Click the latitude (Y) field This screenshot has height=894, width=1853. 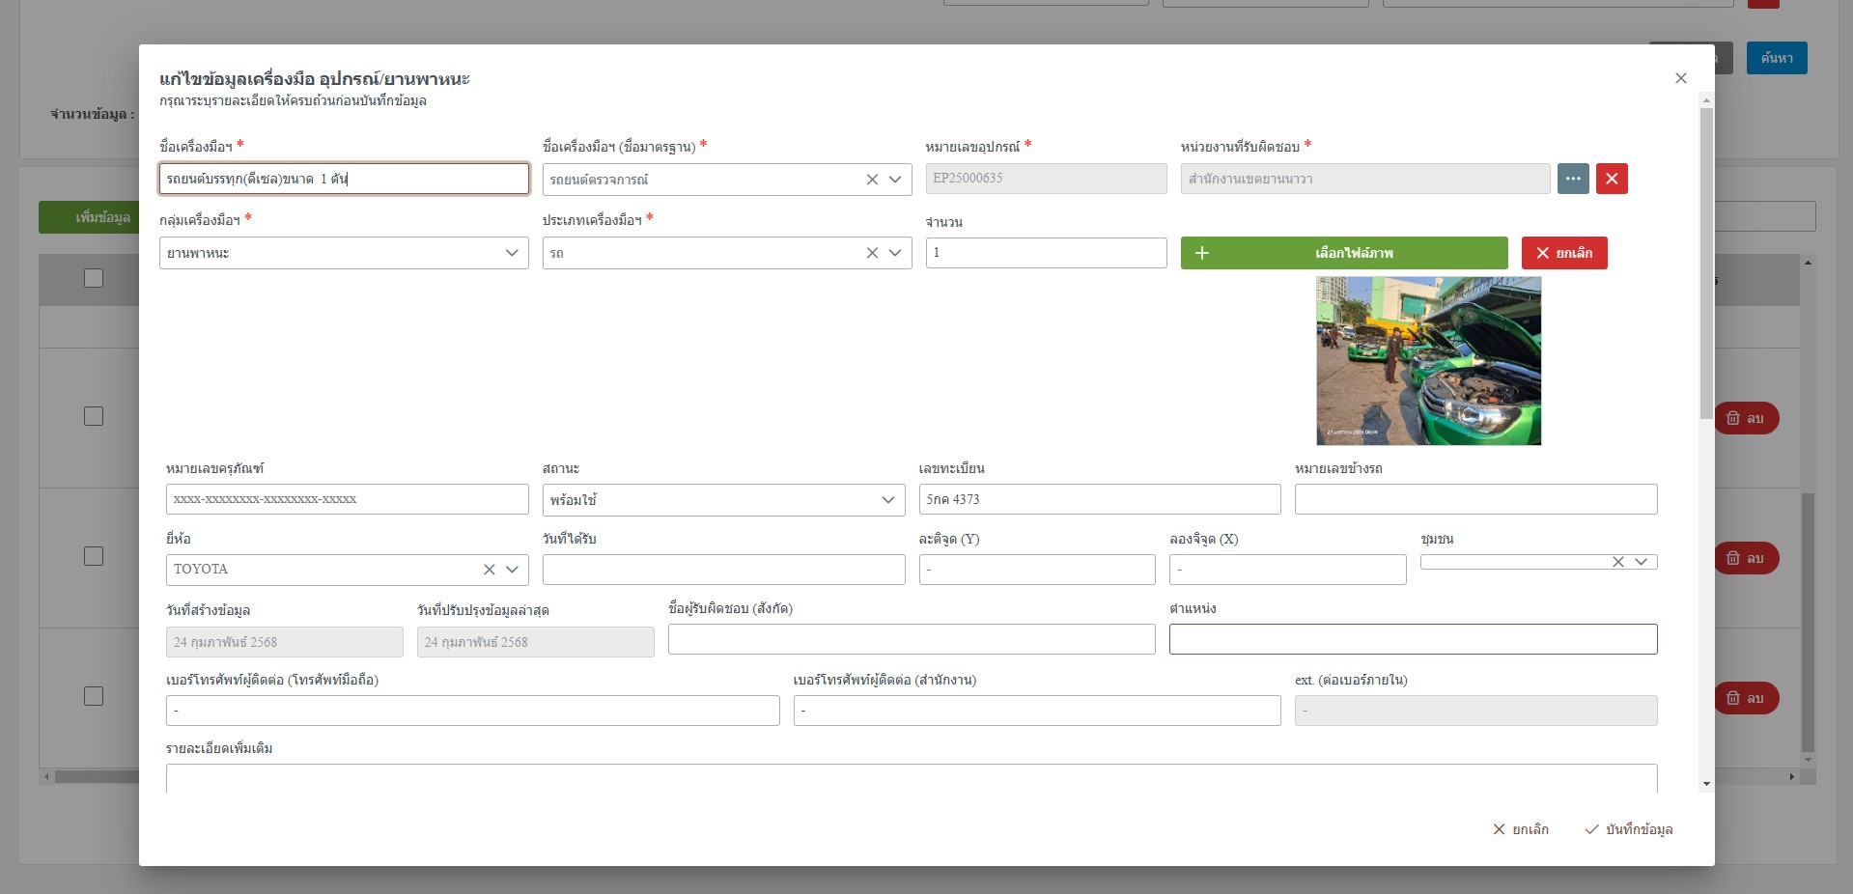coord(1037,570)
